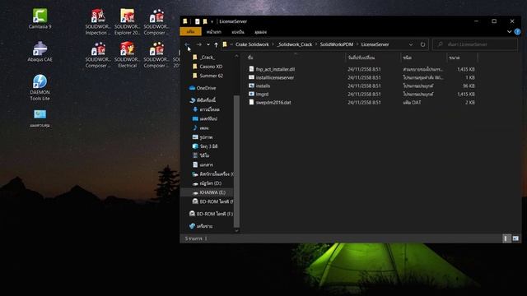Click the New Folder quick access icon
This screenshot has height=296, width=527.
(x=205, y=21)
